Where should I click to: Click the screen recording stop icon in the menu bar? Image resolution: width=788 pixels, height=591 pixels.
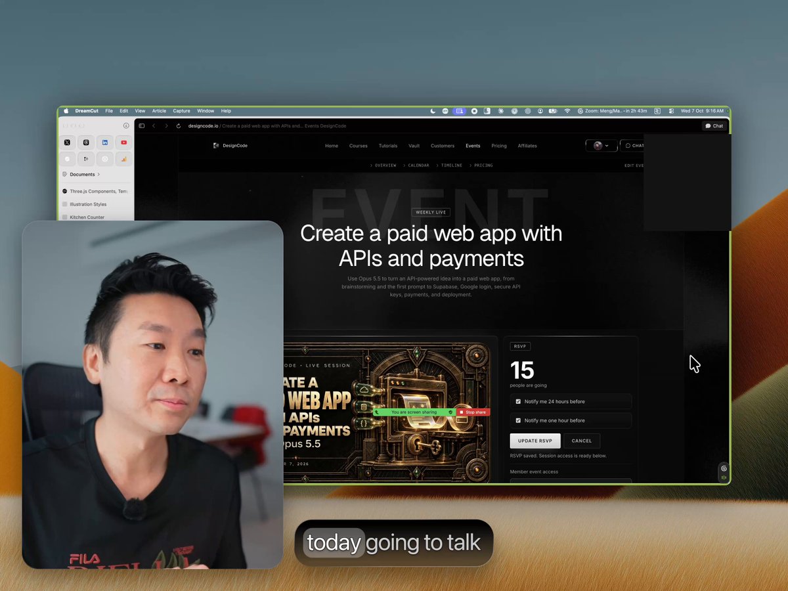point(474,111)
